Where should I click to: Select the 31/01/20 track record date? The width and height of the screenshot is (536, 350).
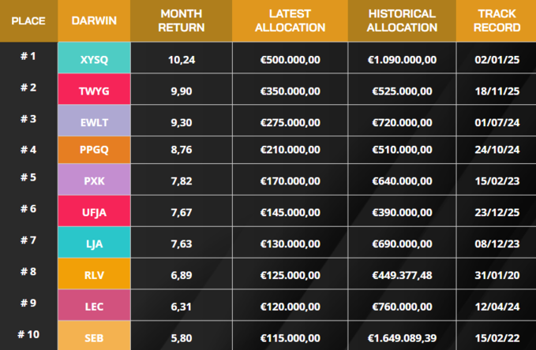coord(497,275)
